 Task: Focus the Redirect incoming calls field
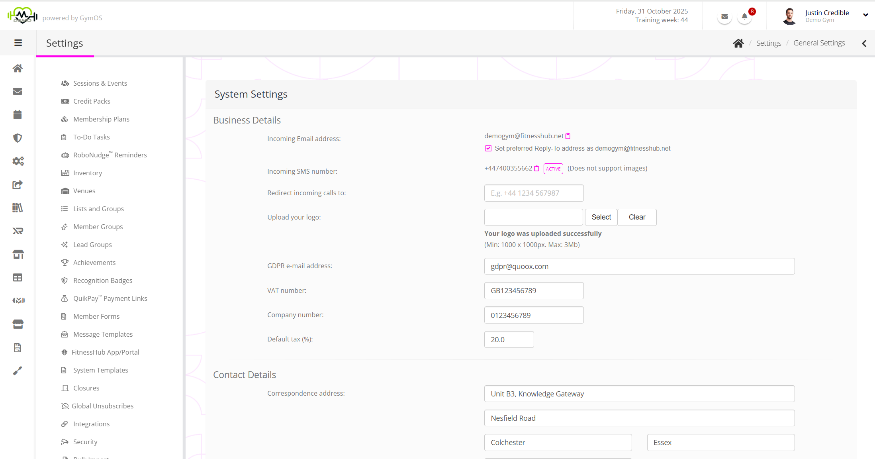pos(534,193)
